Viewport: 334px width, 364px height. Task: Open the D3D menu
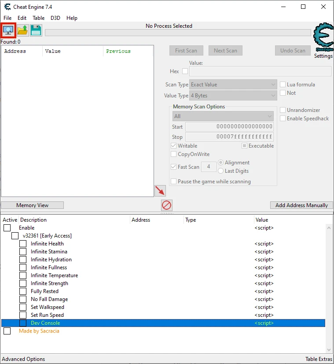coord(55,18)
